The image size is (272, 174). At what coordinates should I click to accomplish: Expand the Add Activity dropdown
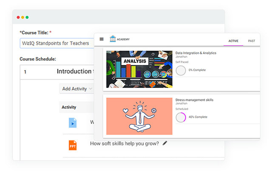point(76,89)
